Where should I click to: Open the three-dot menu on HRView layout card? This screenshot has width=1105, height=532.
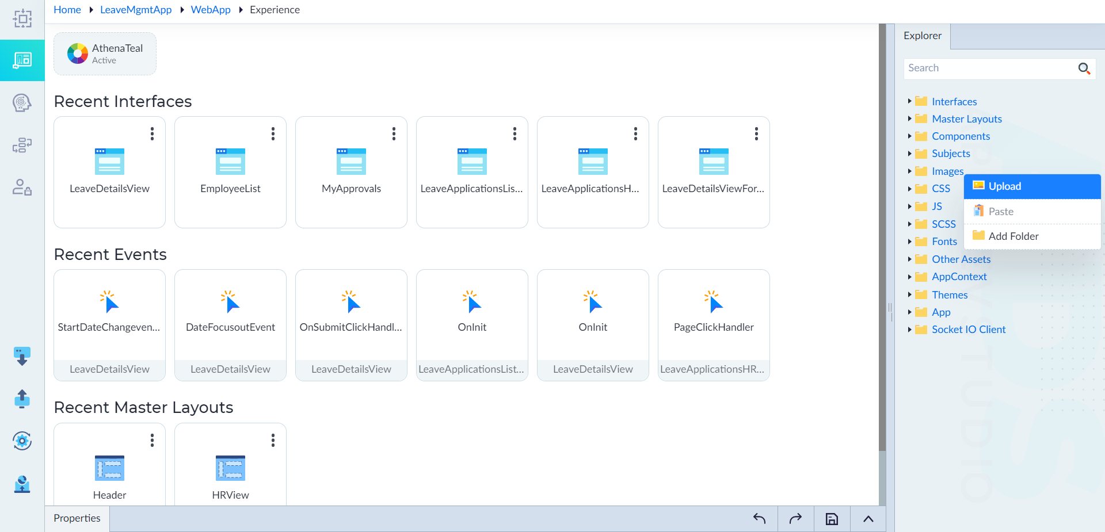(x=273, y=440)
